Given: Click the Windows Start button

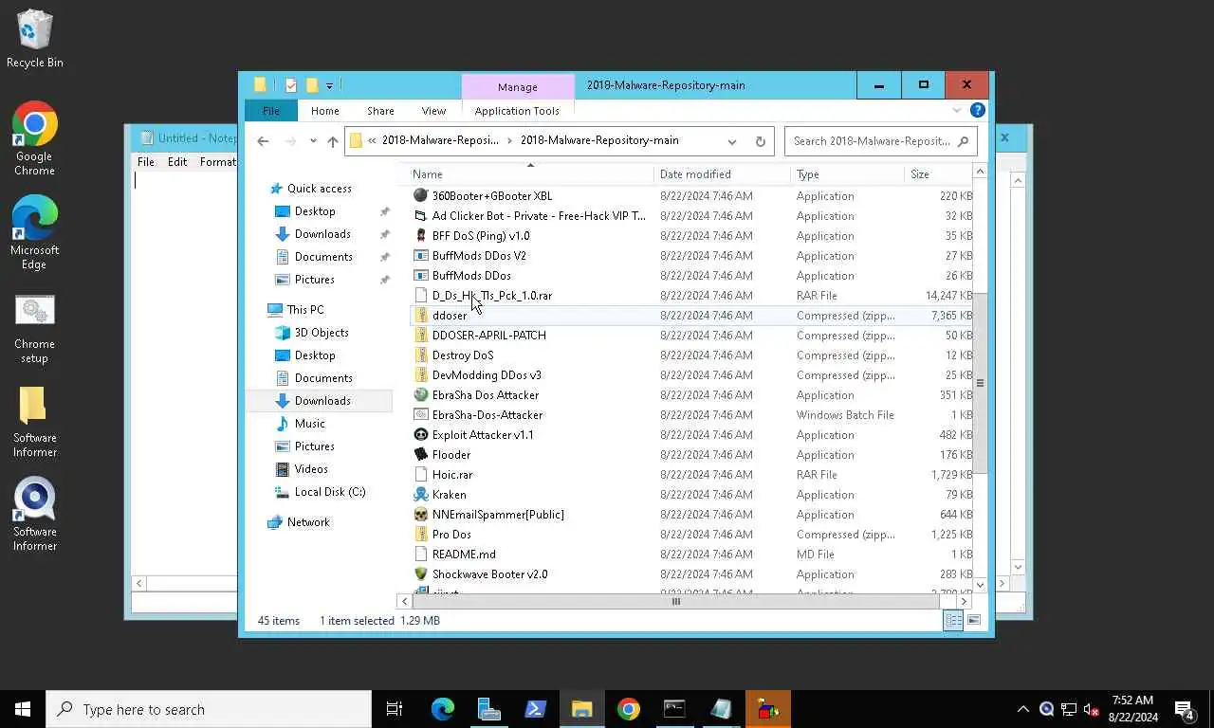Looking at the screenshot, I should [23, 709].
